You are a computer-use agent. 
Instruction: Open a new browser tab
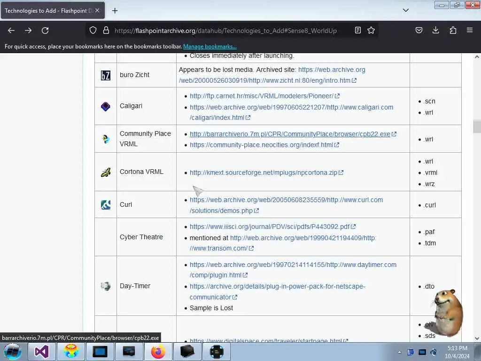[x=115, y=11]
